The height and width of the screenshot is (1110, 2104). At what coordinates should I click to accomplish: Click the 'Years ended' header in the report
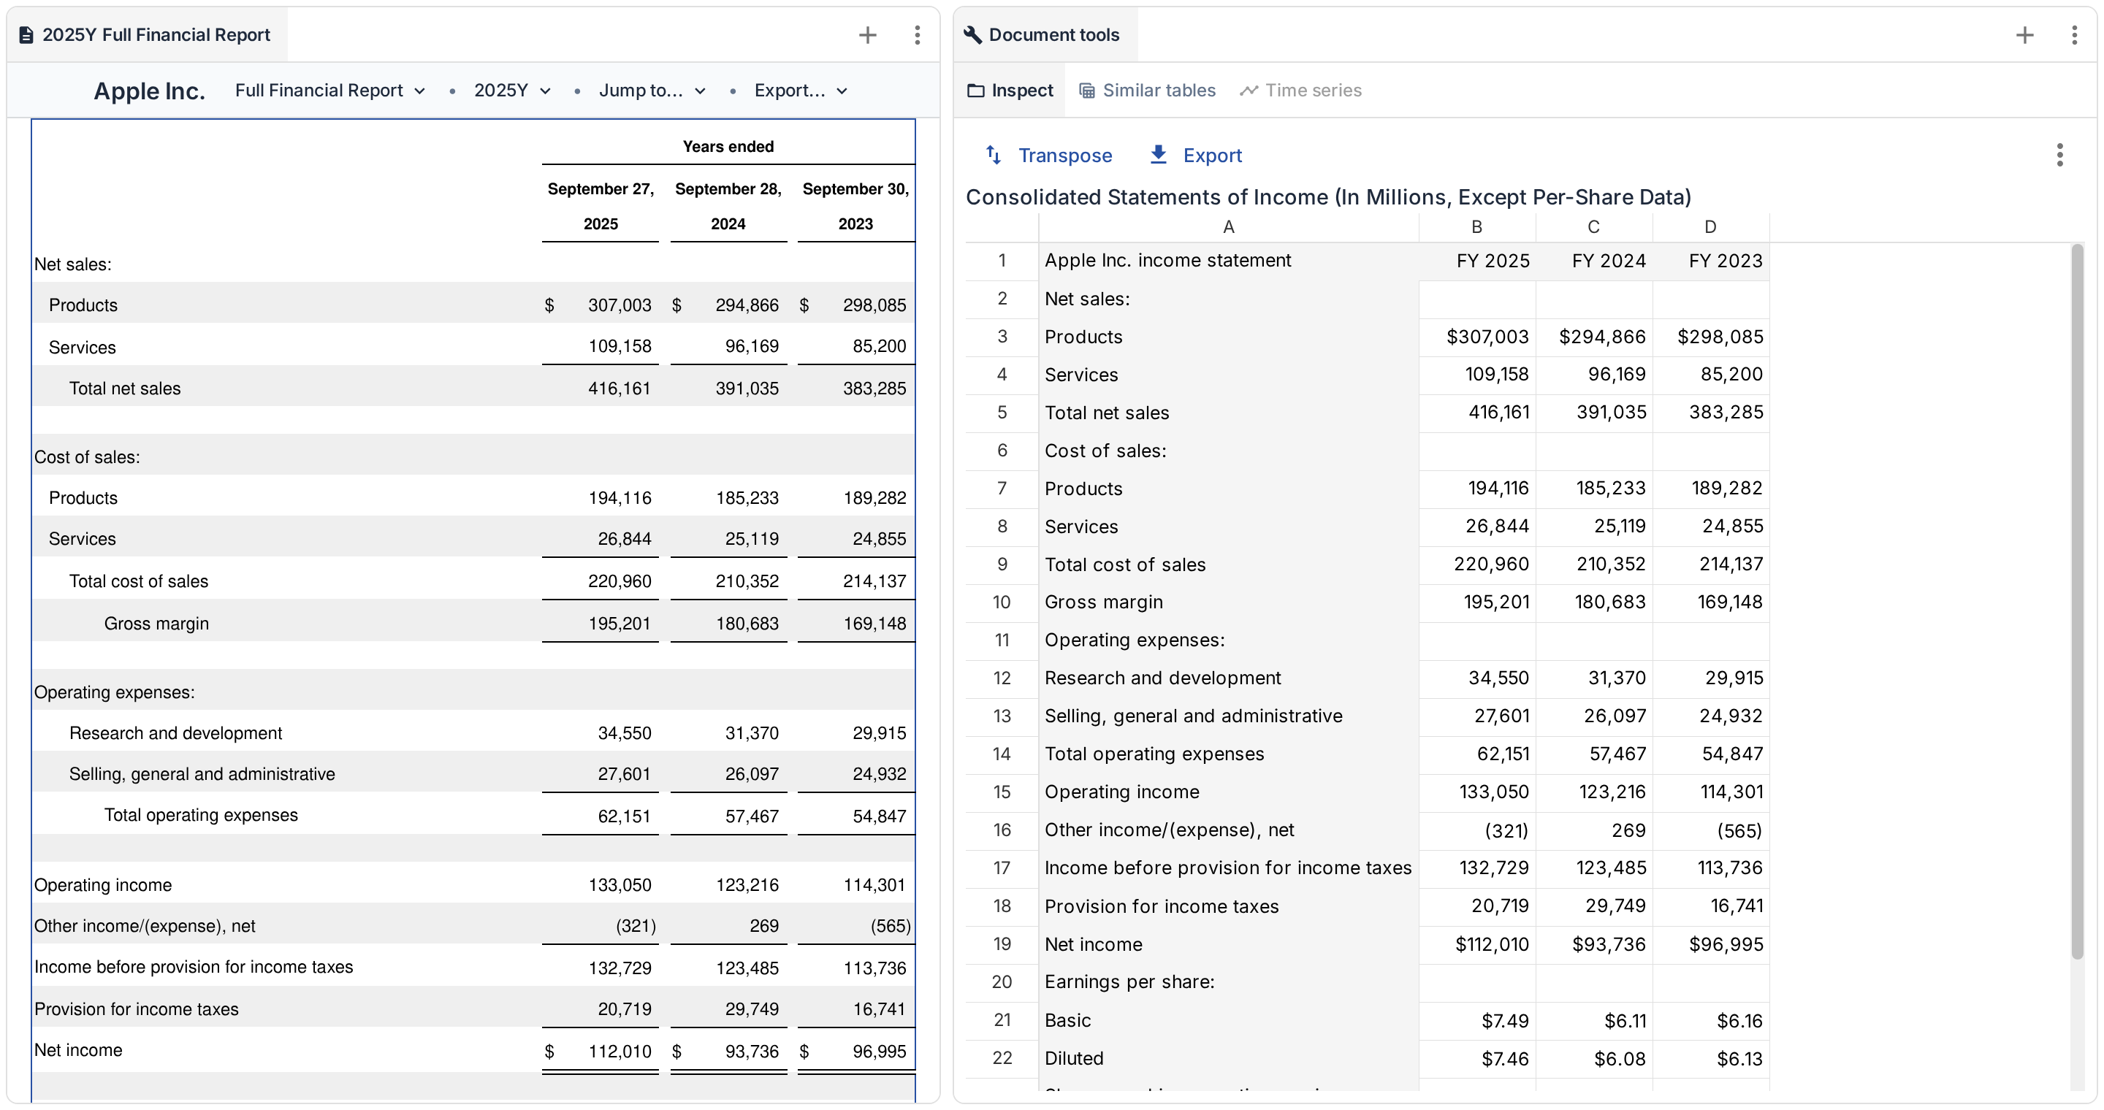pyautogui.click(x=728, y=147)
